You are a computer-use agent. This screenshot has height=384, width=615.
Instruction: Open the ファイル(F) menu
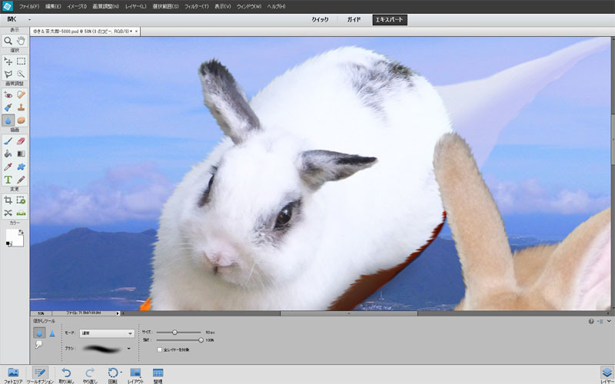pos(29,6)
